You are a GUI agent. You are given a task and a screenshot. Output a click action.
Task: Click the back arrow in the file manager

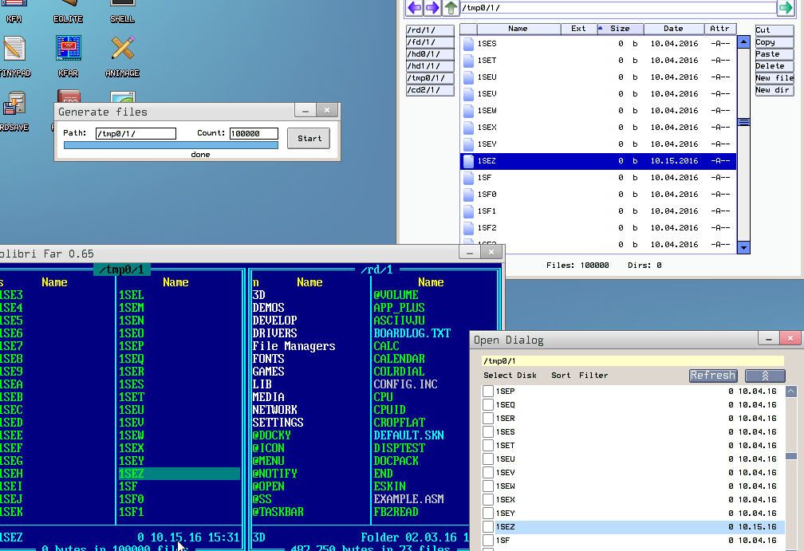tap(414, 8)
